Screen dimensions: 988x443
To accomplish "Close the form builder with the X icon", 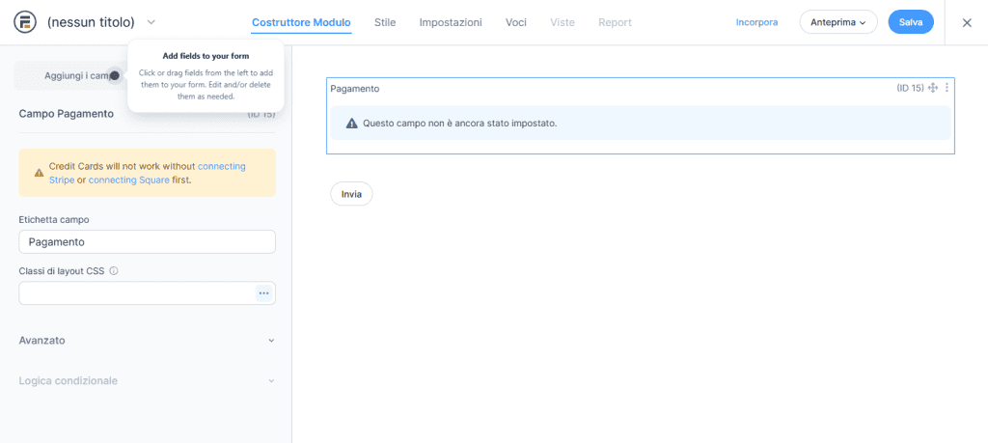I will click(x=967, y=22).
